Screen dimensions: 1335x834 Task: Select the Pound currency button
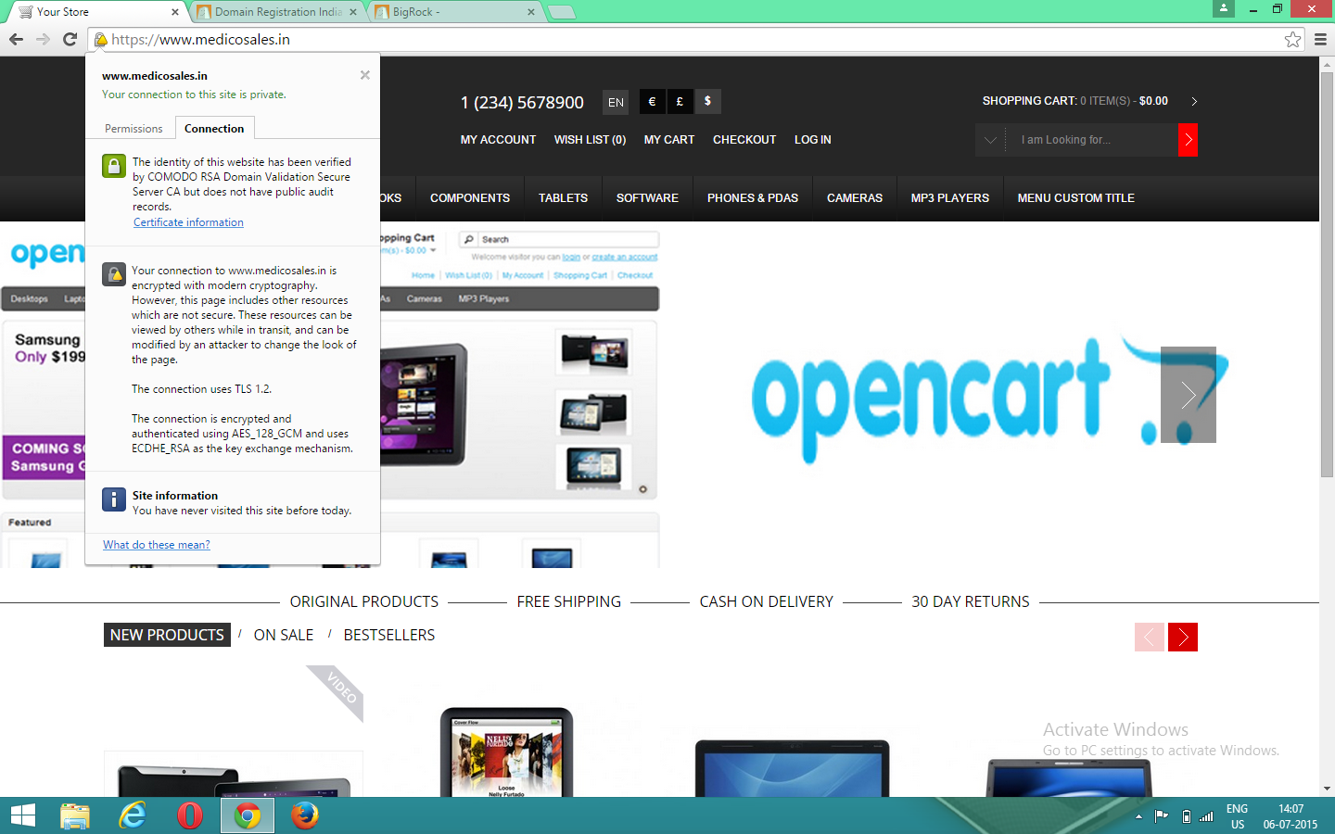click(x=680, y=101)
